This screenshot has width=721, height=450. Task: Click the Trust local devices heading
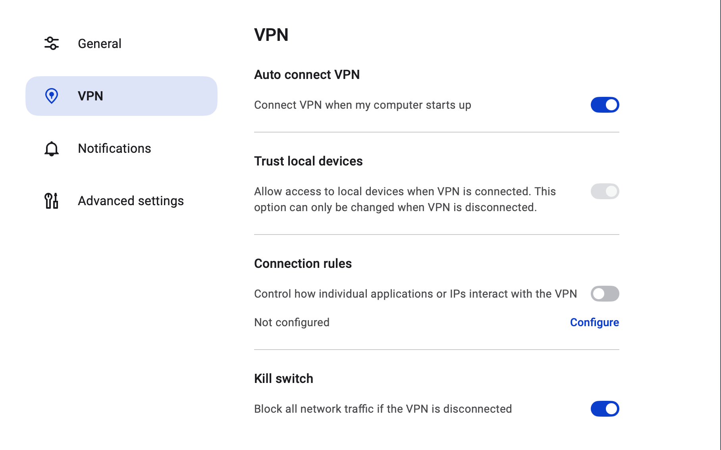(308, 161)
